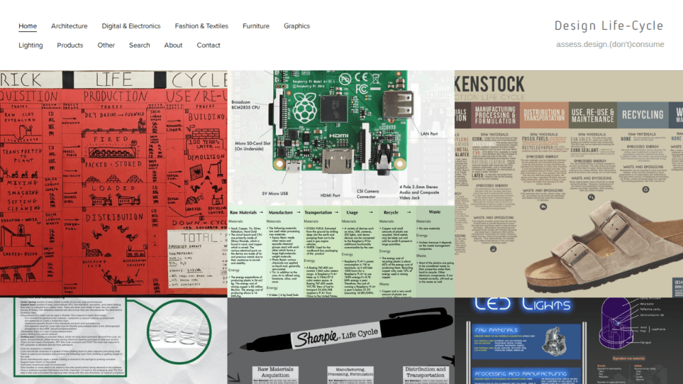Open the Home menu item
This screenshot has height=384, width=683.
tap(27, 26)
